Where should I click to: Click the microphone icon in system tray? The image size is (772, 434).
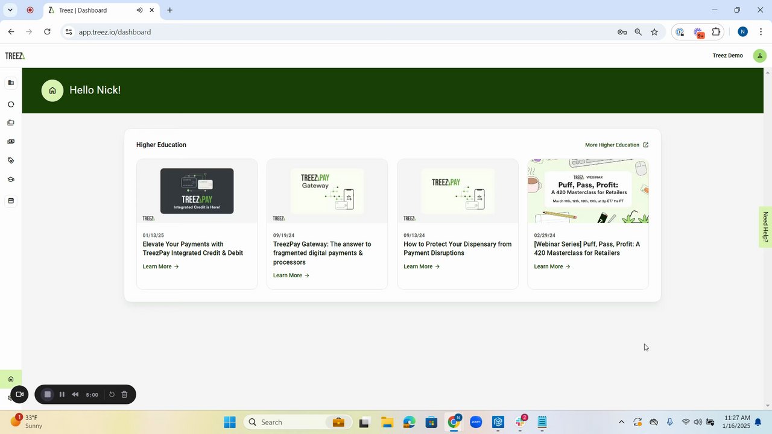click(669, 422)
